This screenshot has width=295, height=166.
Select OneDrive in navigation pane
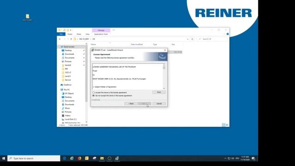click(67, 85)
